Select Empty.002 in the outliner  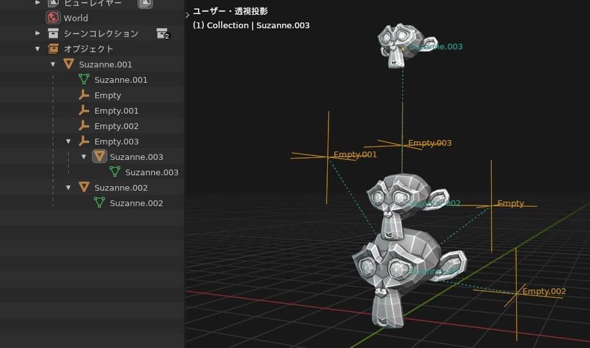116,126
